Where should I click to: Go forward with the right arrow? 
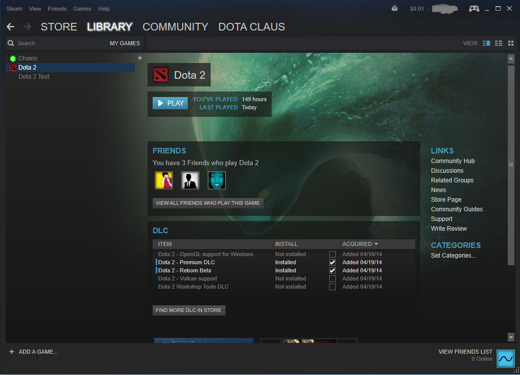(x=27, y=27)
